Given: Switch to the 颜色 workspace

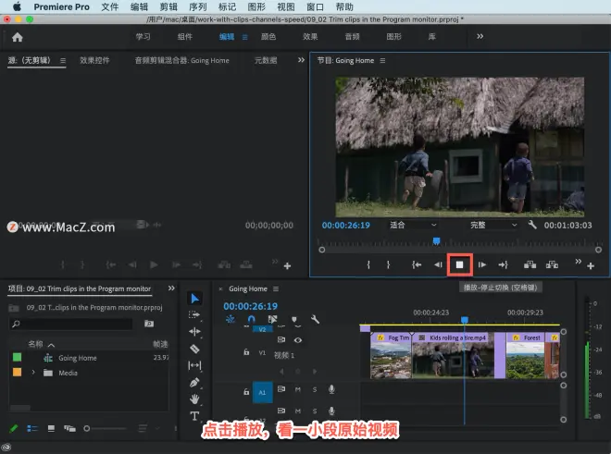Looking at the screenshot, I should click(268, 37).
